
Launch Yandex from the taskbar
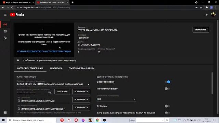coord(62,120)
